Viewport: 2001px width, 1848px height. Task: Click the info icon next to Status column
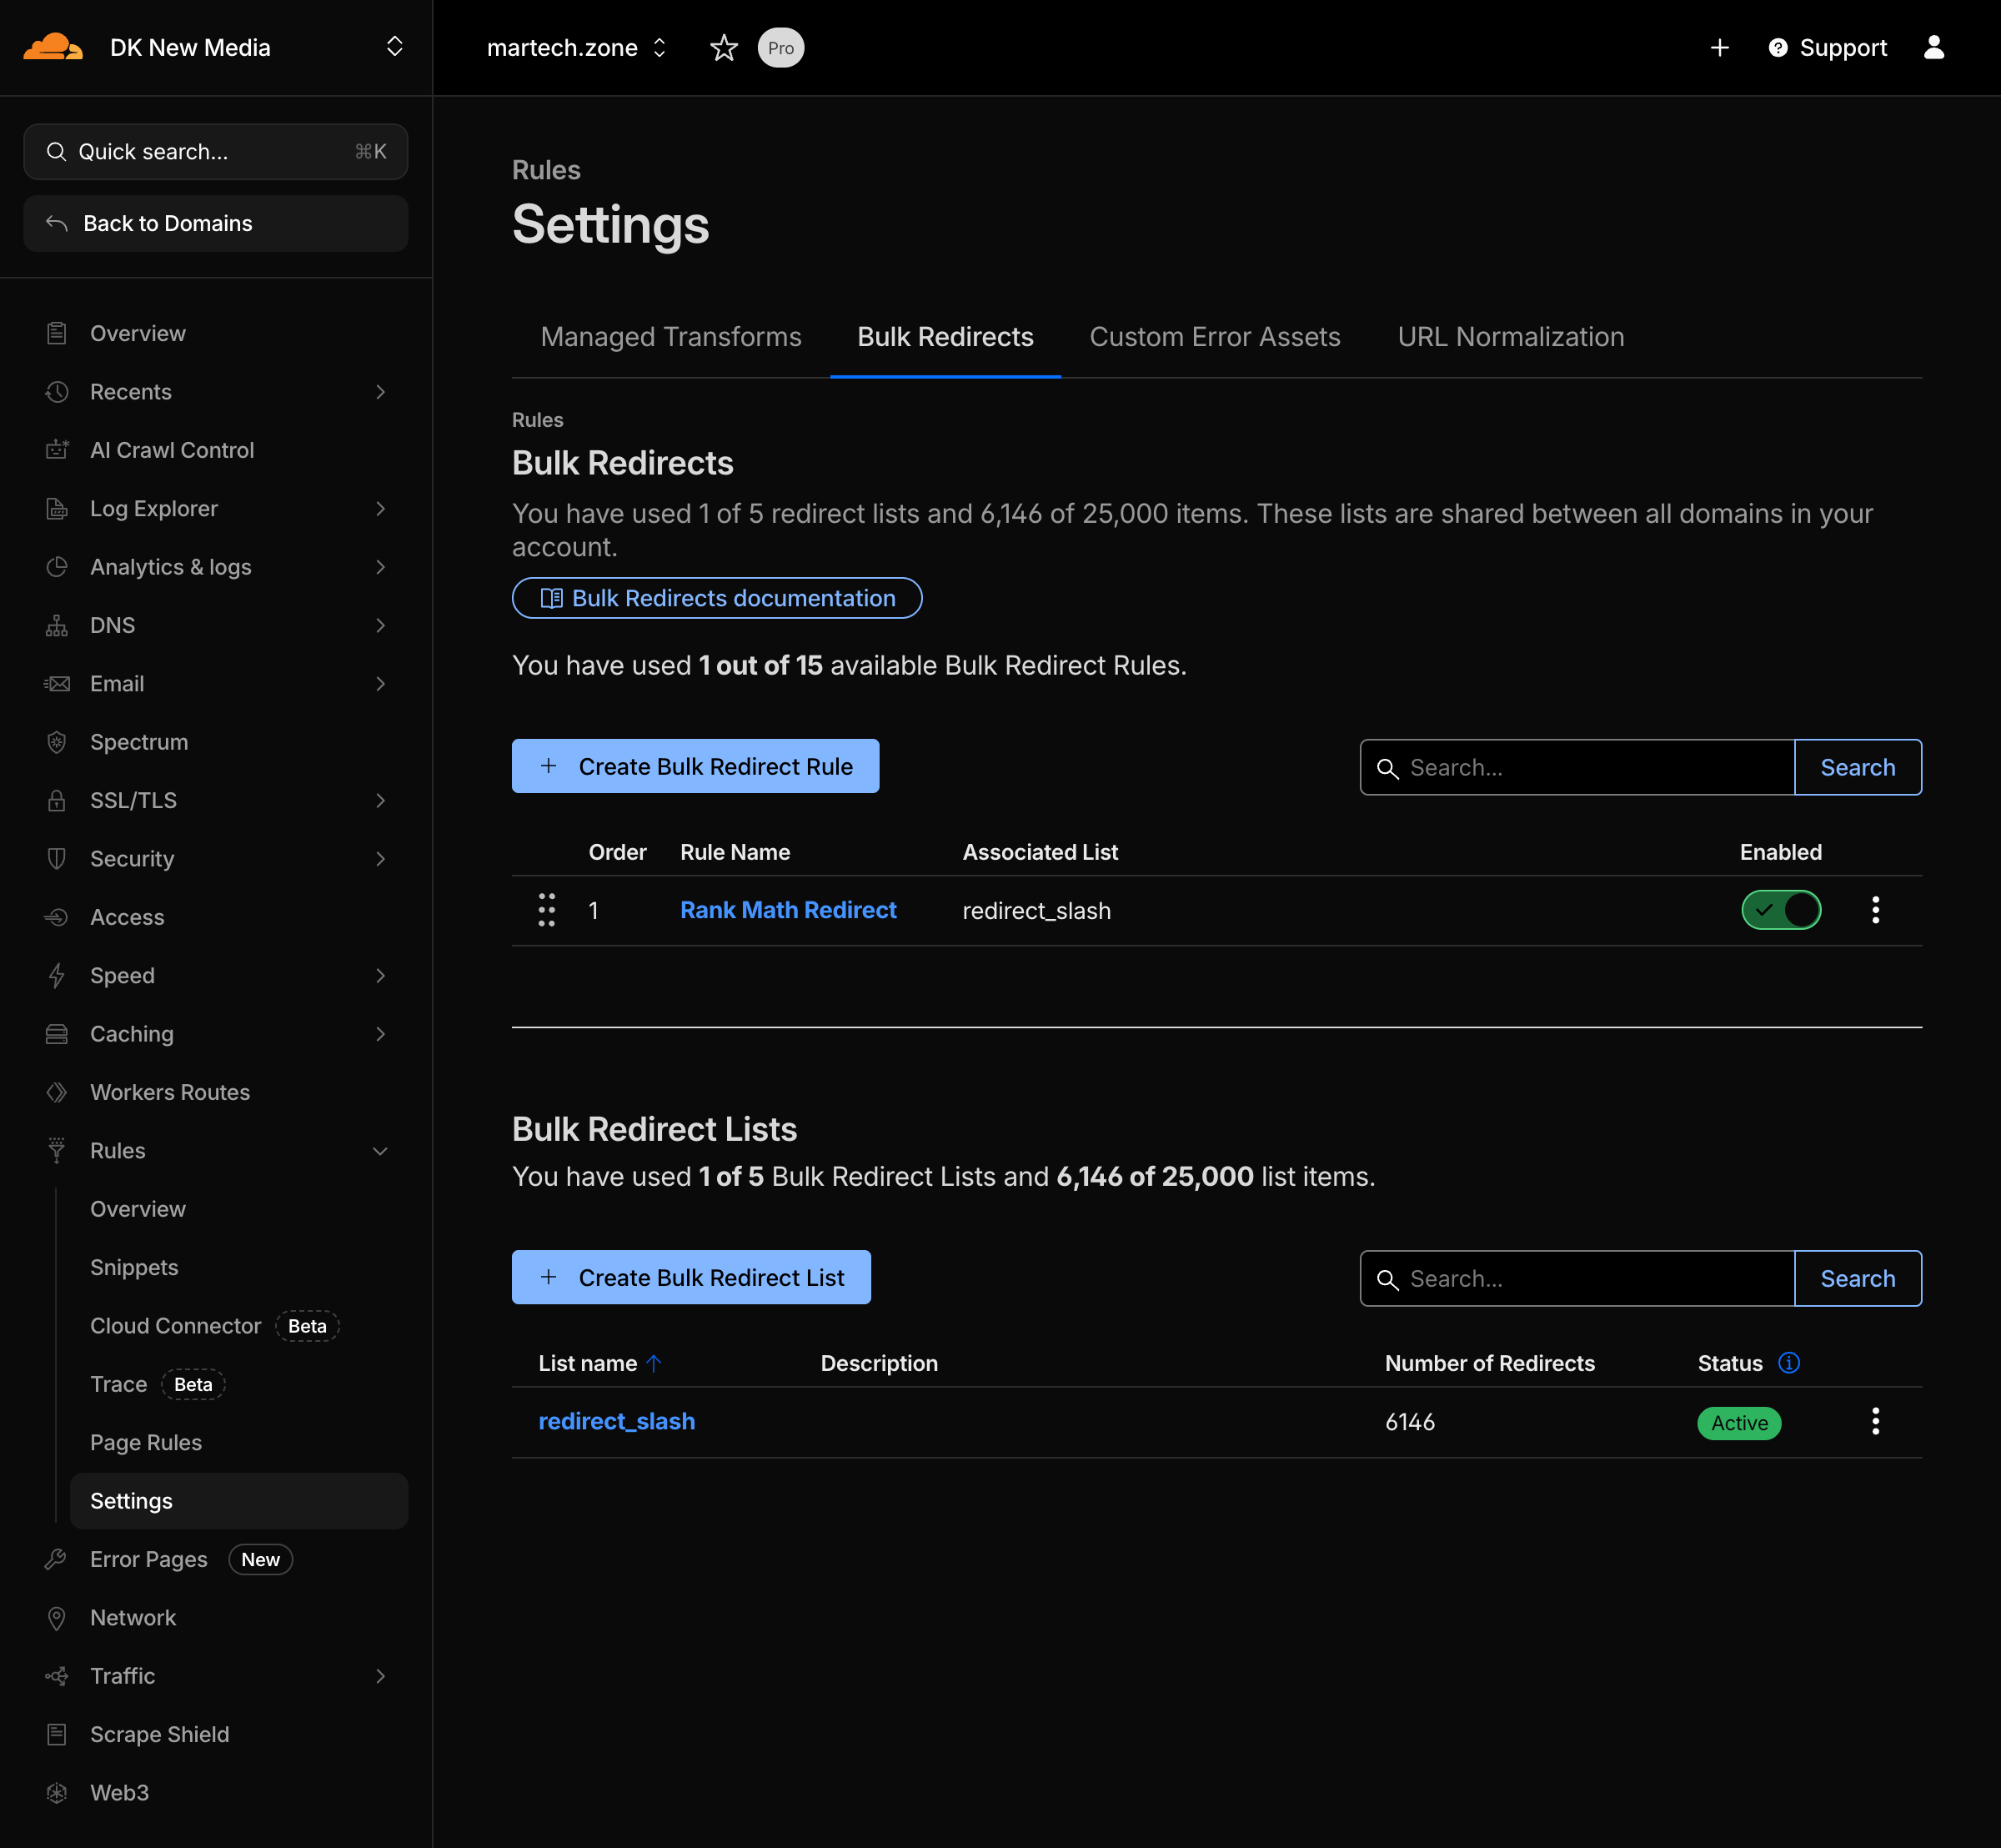point(1789,1362)
